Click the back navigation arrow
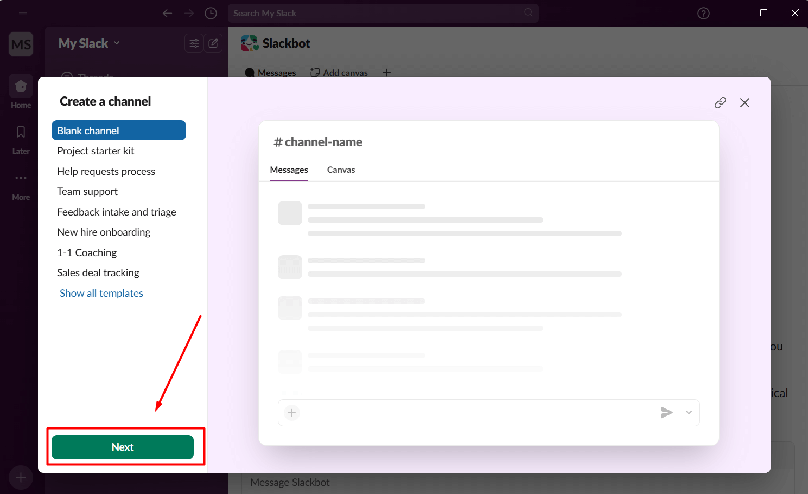 tap(167, 13)
